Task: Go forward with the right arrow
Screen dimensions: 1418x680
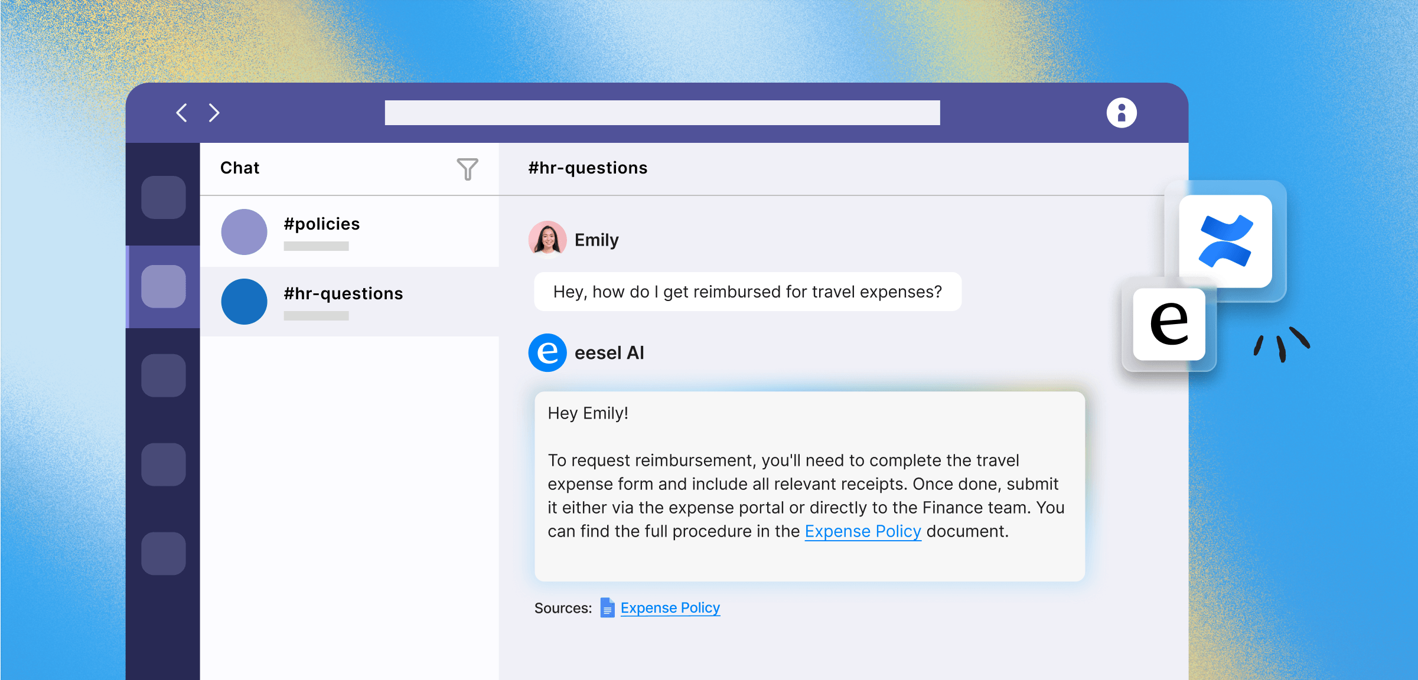Action: [x=214, y=113]
